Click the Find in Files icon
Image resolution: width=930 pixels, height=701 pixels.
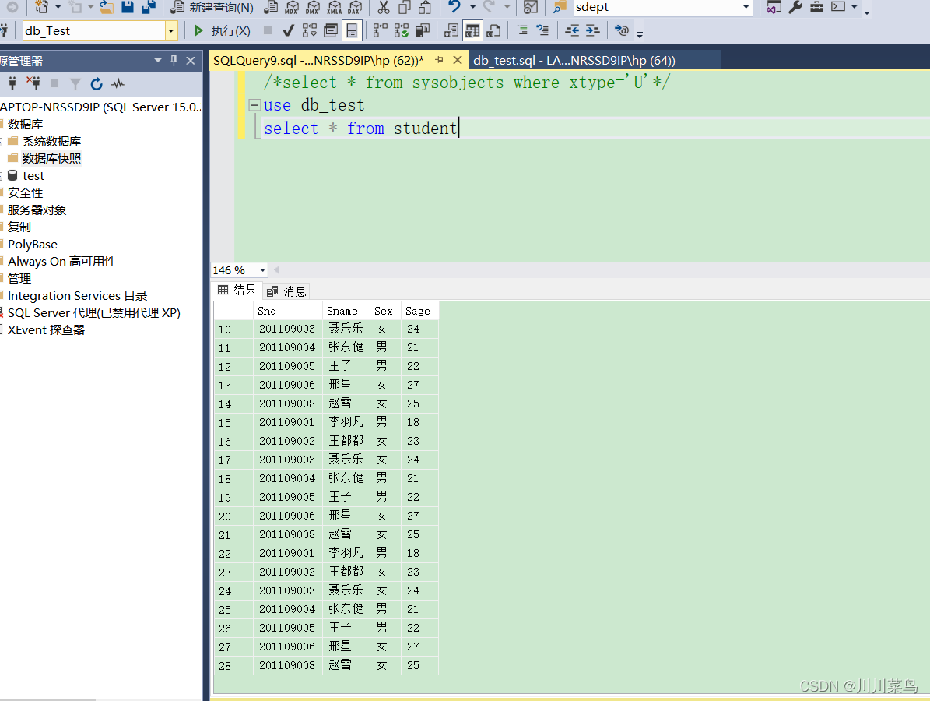pos(560,7)
